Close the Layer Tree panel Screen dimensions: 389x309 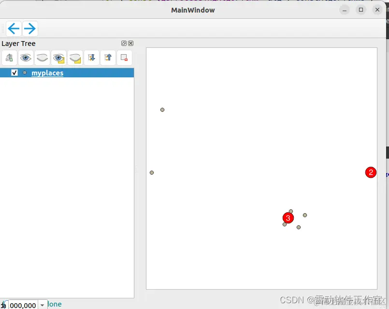(131, 43)
